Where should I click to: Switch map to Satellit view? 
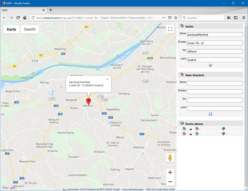(29, 29)
